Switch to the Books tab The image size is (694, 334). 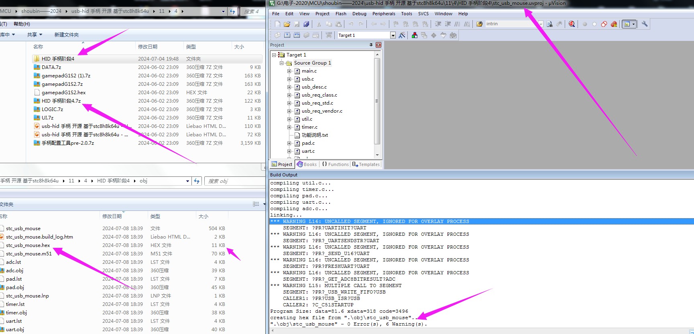(x=307, y=164)
